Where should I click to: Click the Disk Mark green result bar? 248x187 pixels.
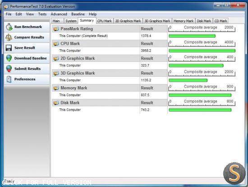pos(200,110)
